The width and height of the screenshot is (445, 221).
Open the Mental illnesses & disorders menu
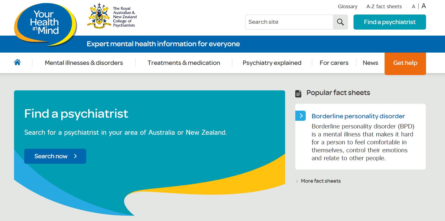pyautogui.click(x=84, y=63)
